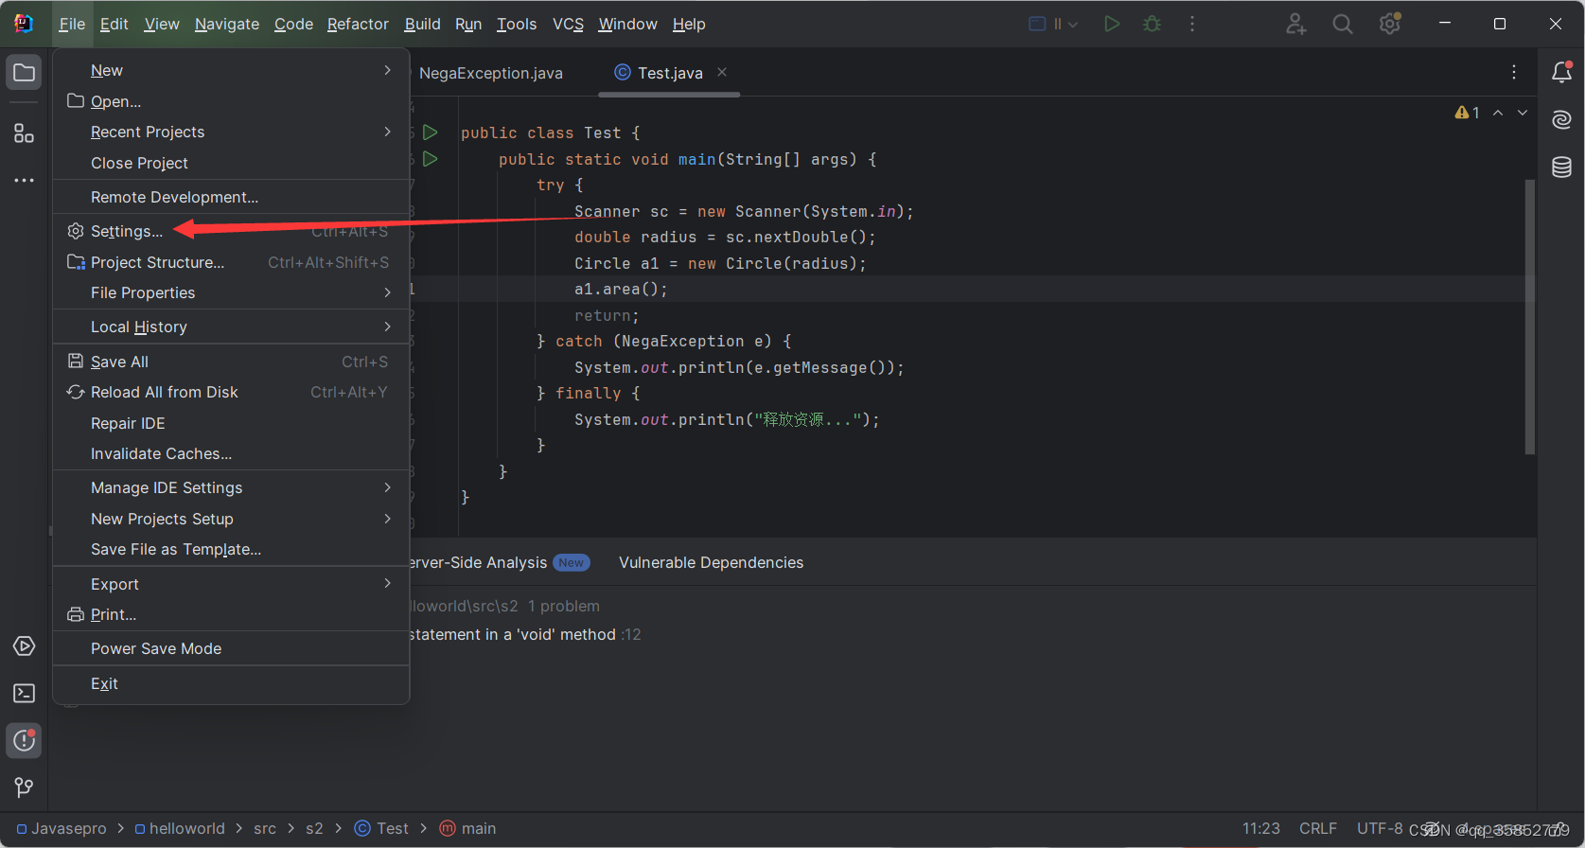Choose Print... menu item
This screenshot has width=1585, height=848.
tap(231, 615)
